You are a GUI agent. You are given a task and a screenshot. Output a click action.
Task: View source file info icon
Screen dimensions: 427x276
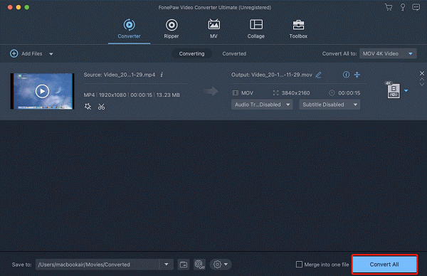click(x=162, y=75)
